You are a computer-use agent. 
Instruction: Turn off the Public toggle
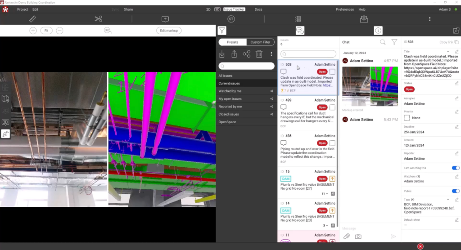pyautogui.click(x=455, y=191)
